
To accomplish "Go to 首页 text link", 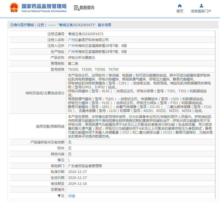I will (180, 11).
